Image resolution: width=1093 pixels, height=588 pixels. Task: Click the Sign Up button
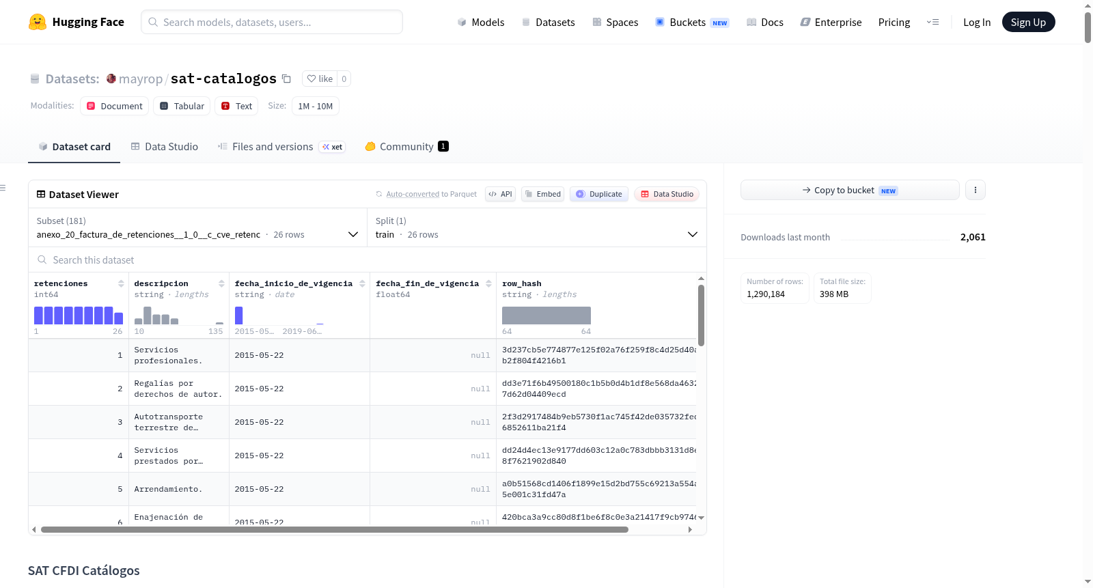(x=1028, y=22)
